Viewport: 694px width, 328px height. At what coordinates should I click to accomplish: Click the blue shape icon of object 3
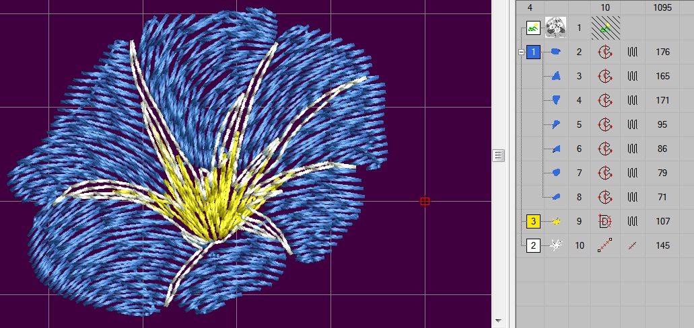tap(556, 76)
